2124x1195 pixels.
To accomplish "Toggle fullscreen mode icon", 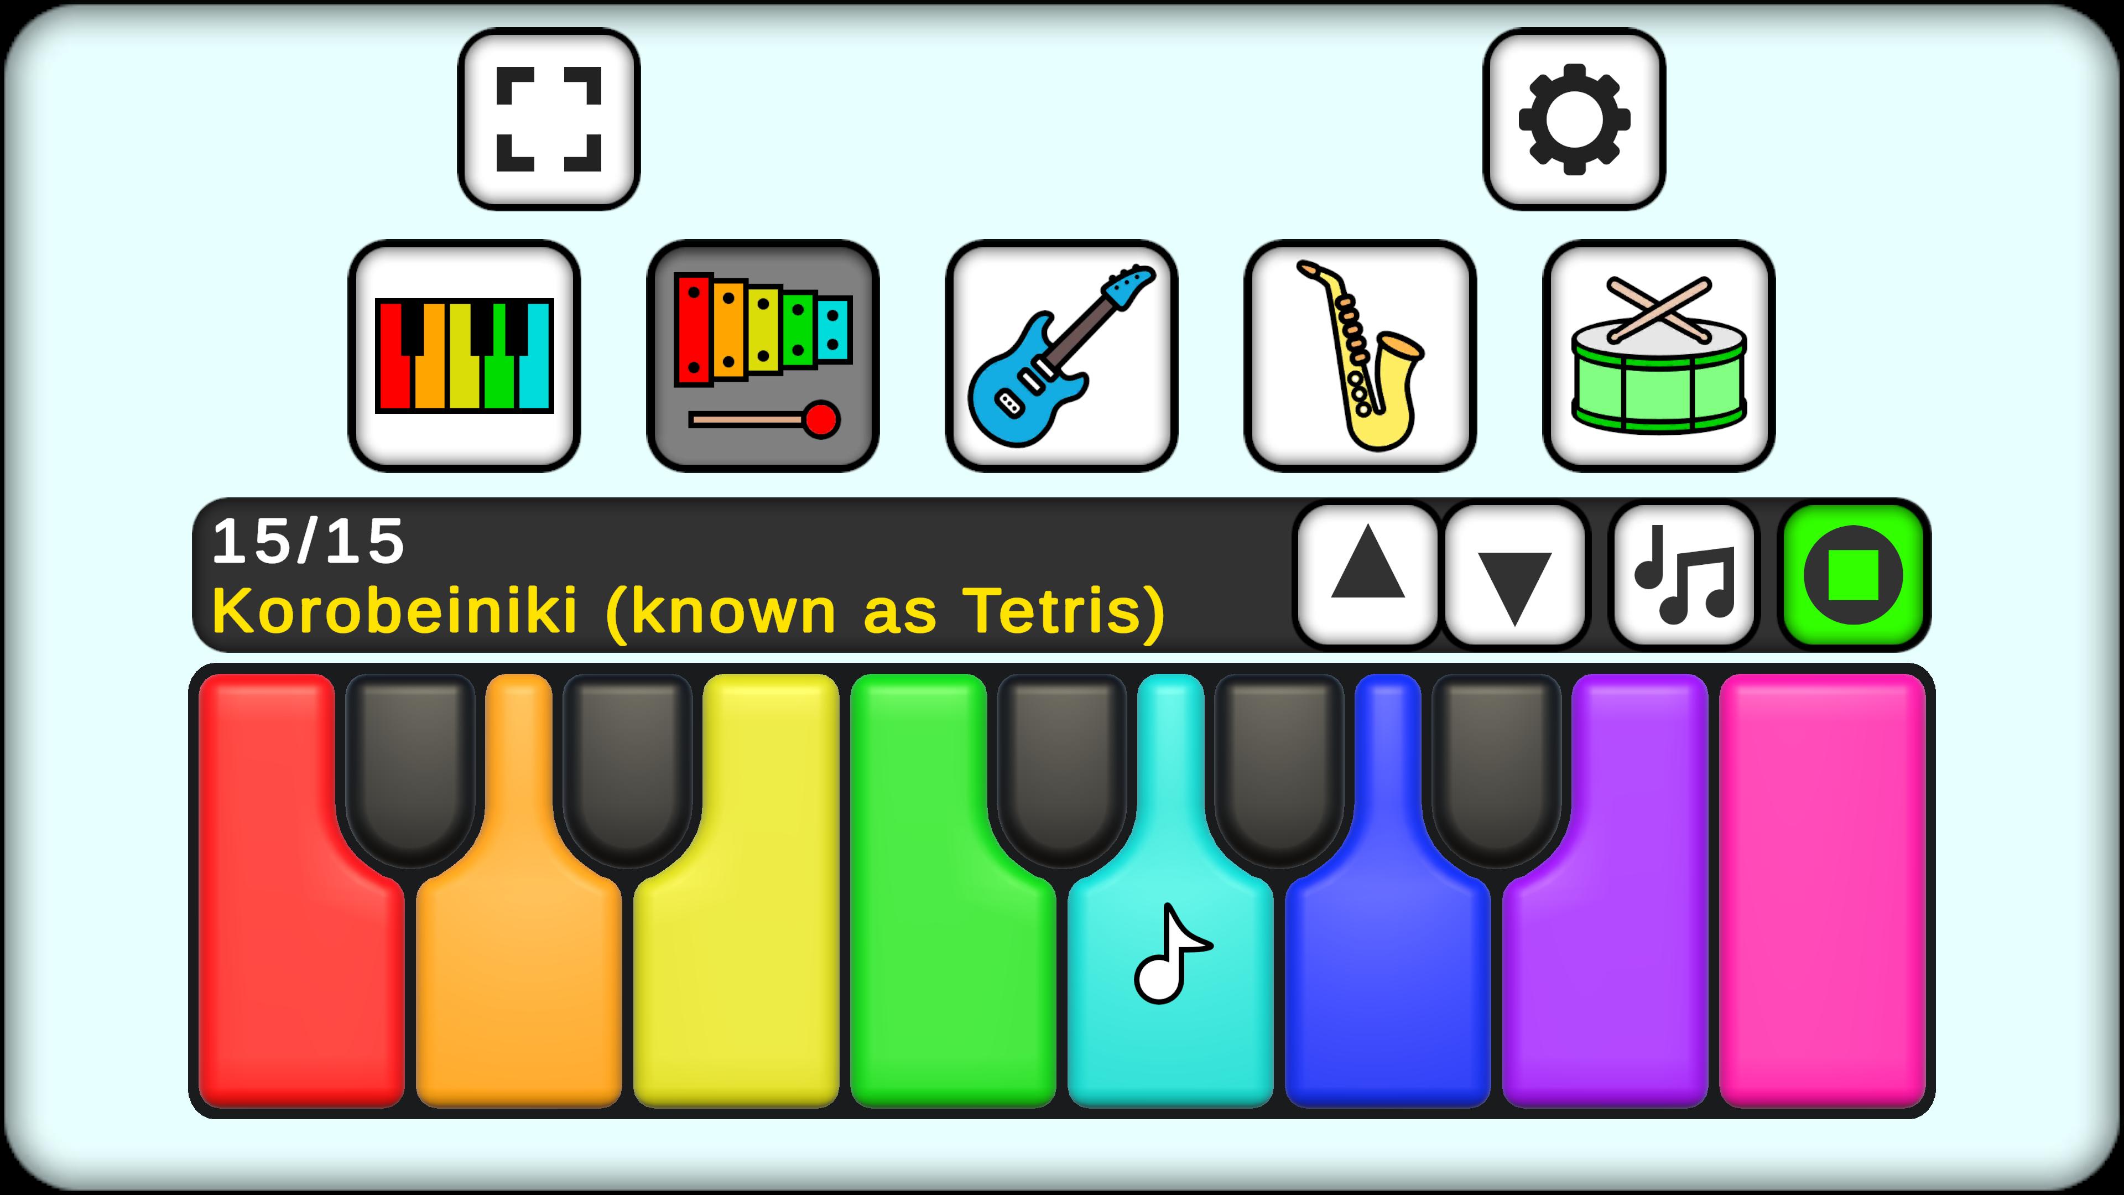I will coord(549,119).
